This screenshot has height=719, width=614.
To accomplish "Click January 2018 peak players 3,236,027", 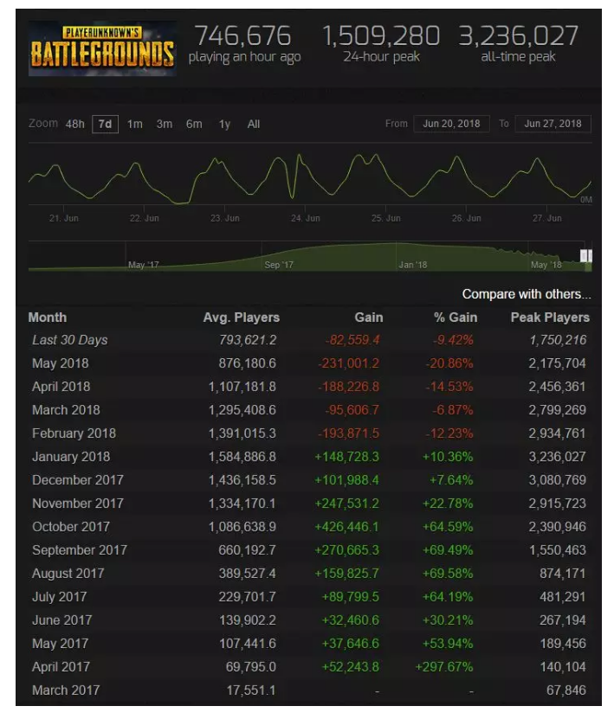I will click(x=557, y=457).
